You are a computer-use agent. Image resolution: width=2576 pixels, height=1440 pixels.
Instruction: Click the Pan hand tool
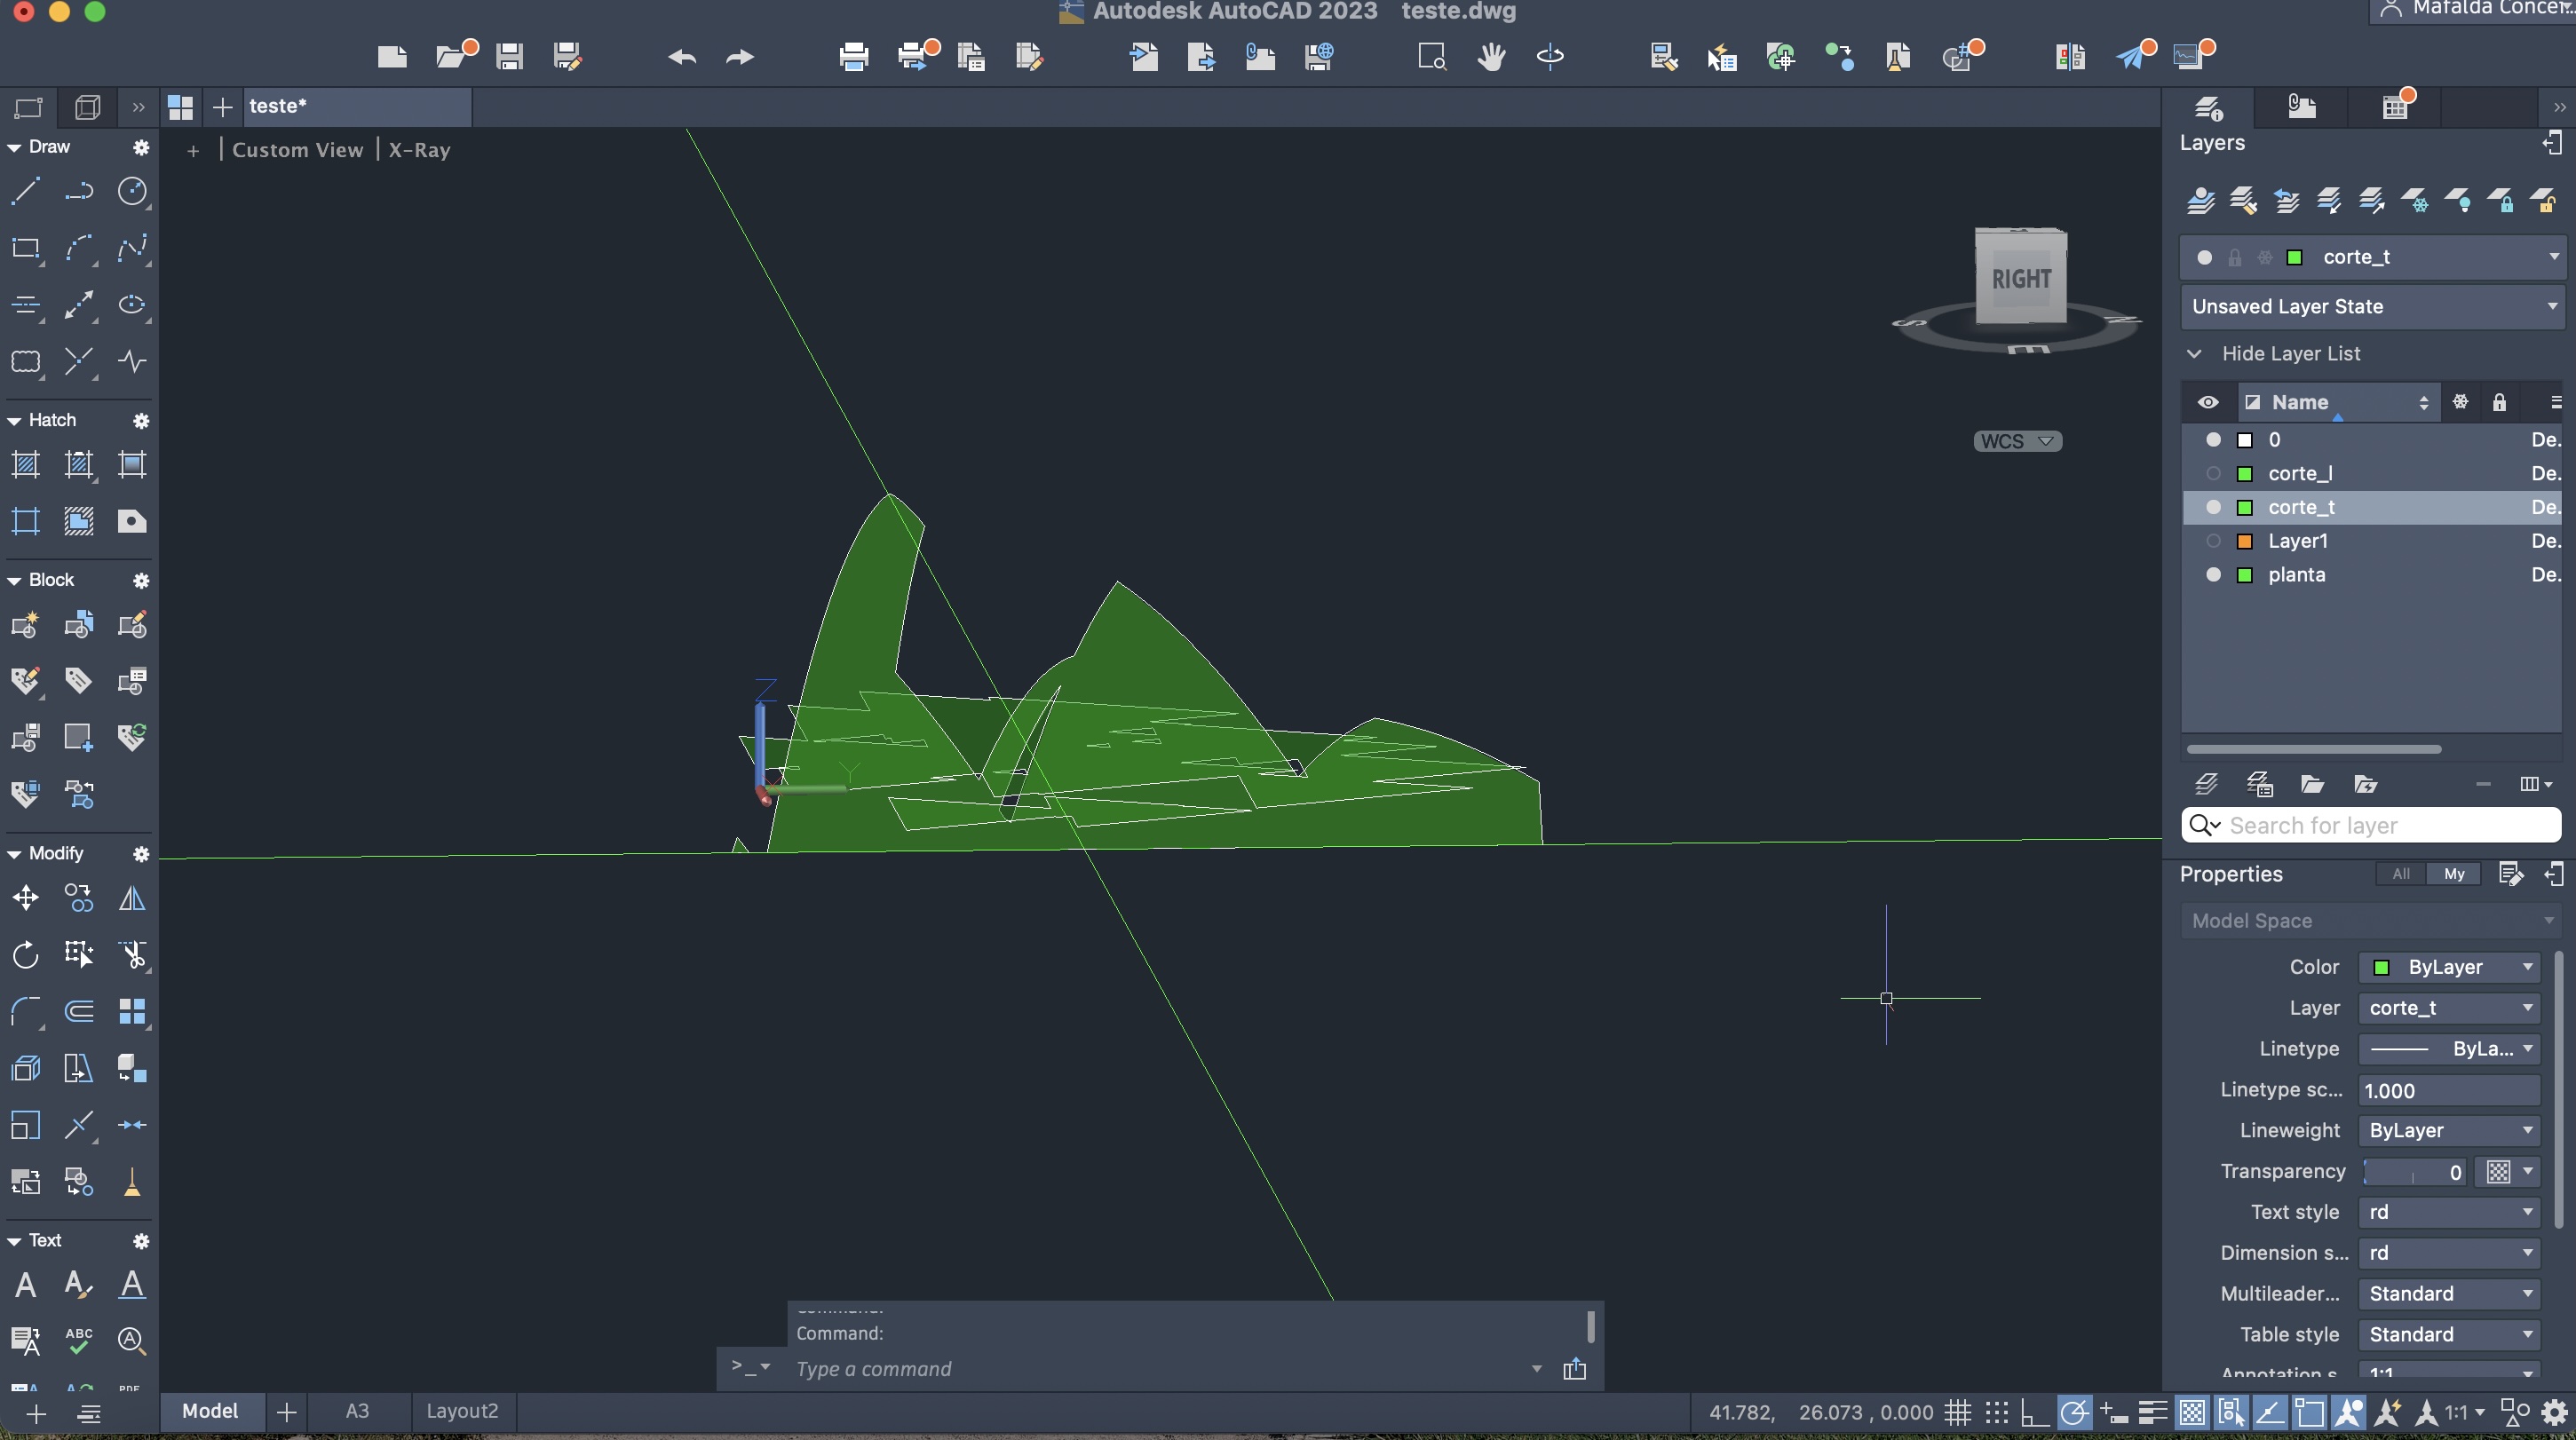click(1491, 57)
